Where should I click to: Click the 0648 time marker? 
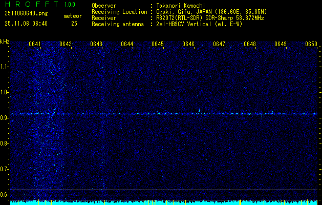tap(250, 44)
